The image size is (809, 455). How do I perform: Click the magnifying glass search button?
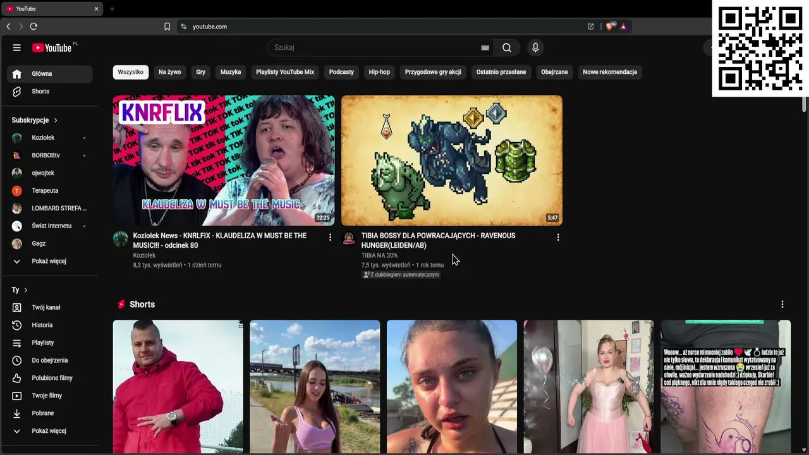click(507, 47)
